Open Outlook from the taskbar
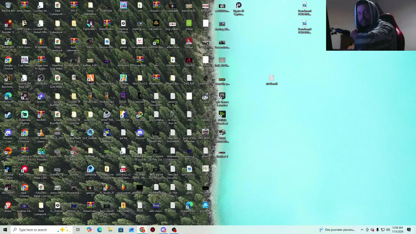The height and width of the screenshot is (234, 416). 131,230
